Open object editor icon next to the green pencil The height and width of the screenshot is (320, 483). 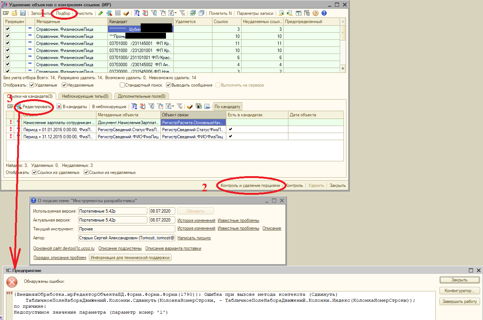click(109, 13)
